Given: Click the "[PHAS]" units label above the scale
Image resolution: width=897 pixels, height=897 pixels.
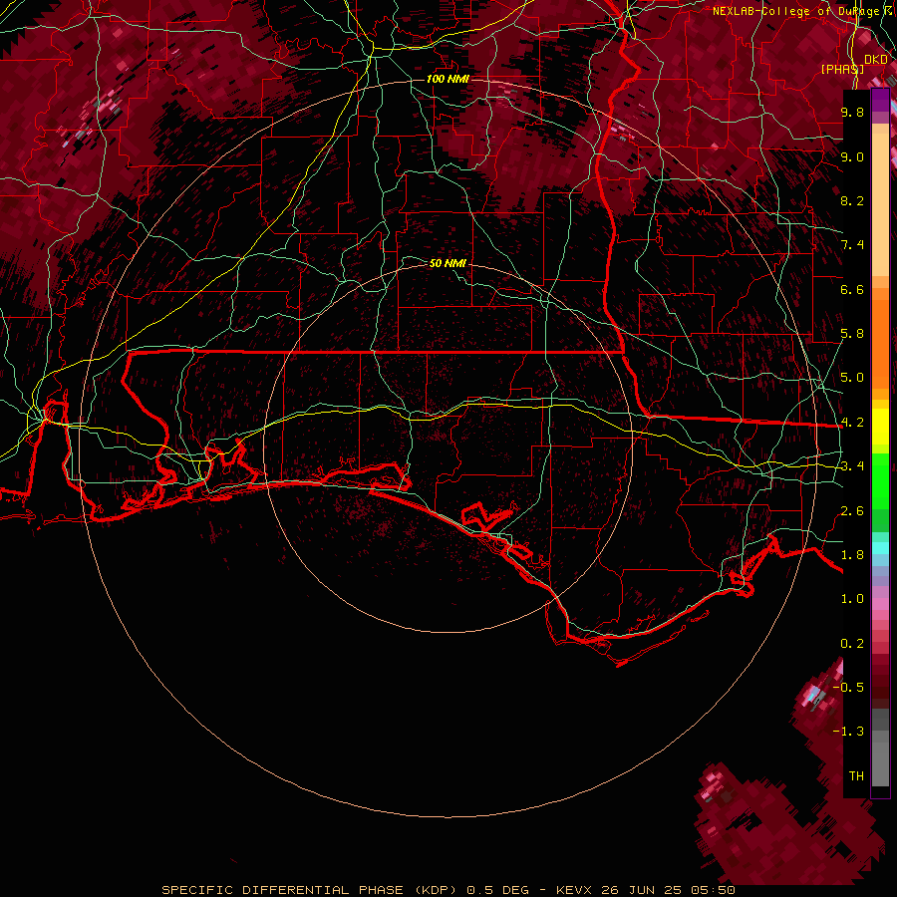Looking at the screenshot, I should pos(842,69).
